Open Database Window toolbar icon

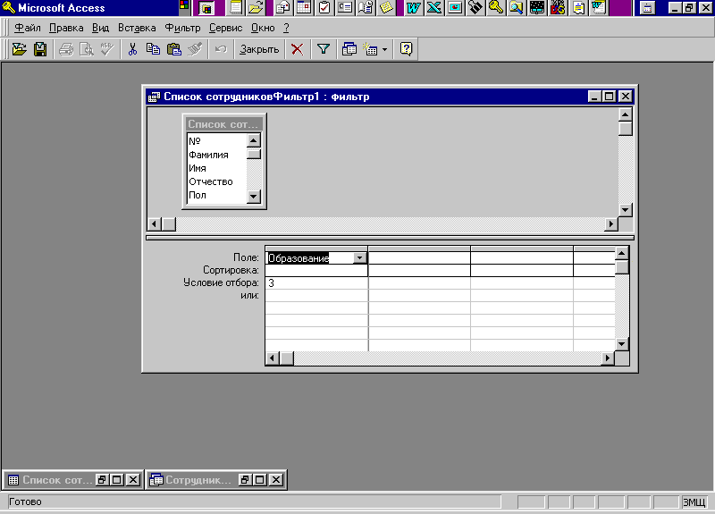349,49
